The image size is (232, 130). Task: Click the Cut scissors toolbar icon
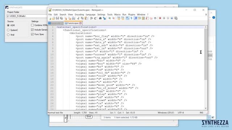coord(78,18)
